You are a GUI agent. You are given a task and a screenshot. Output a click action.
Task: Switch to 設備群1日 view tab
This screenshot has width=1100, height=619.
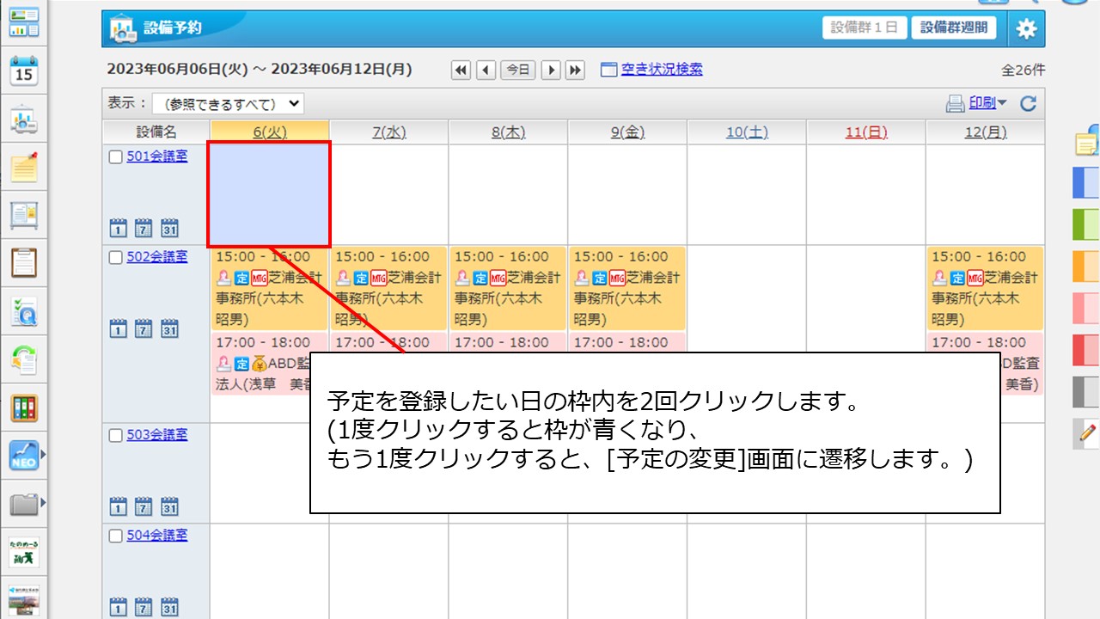pos(864,28)
